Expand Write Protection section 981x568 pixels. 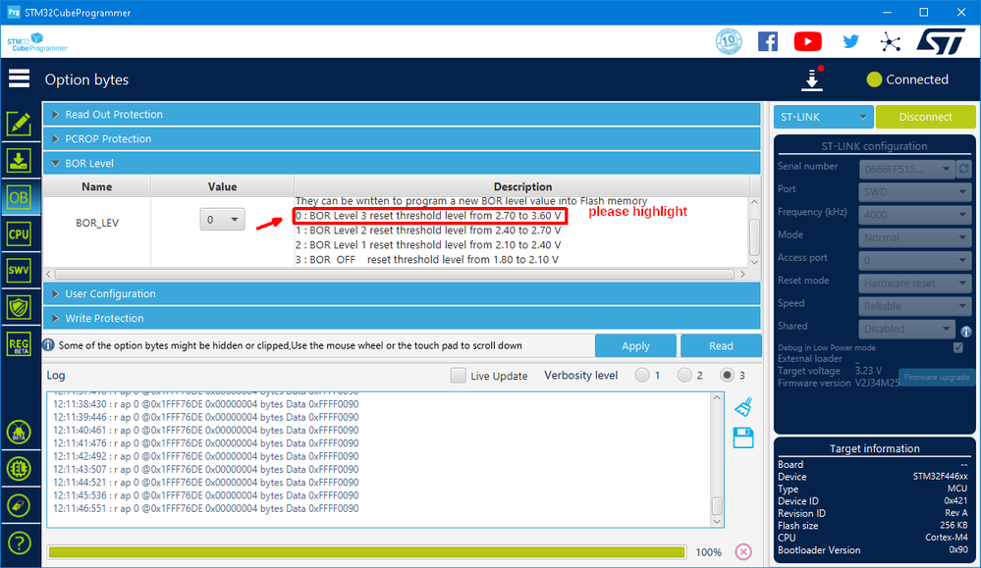[402, 318]
